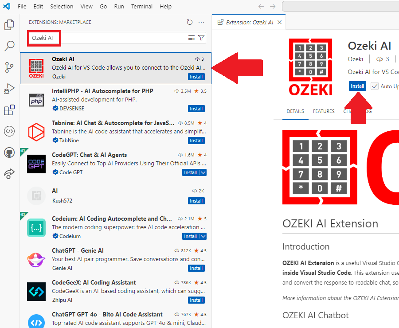Open the Edit menu
Image resolution: width=399 pixels, height=328 pixels.
point(38,6)
